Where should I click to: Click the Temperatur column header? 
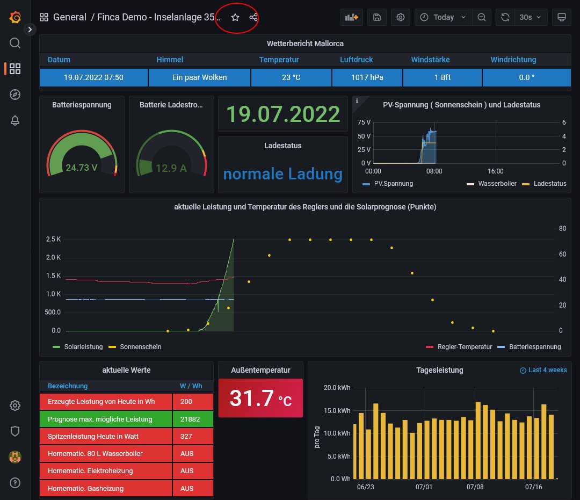click(x=279, y=60)
